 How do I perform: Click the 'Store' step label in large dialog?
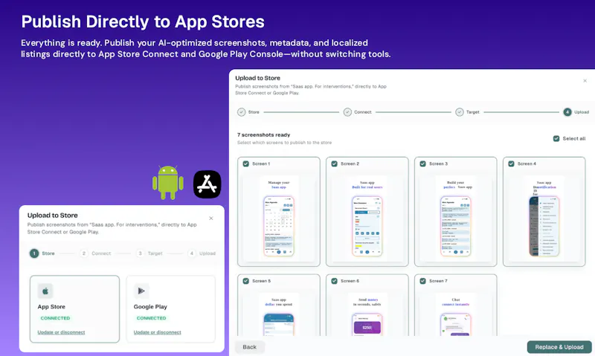pos(254,112)
